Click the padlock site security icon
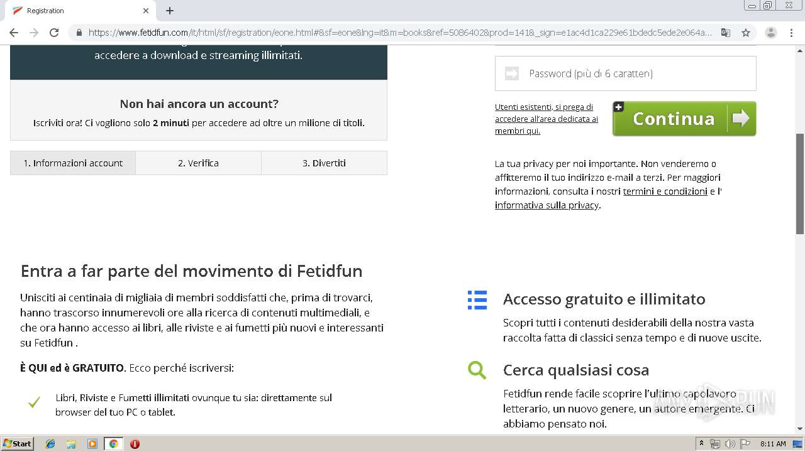805x452 pixels. click(79, 33)
